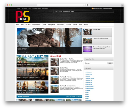Open Far Cry 5 – Recensione slider thumbnail
The width and height of the screenshot is (129, 109).
tap(87, 41)
